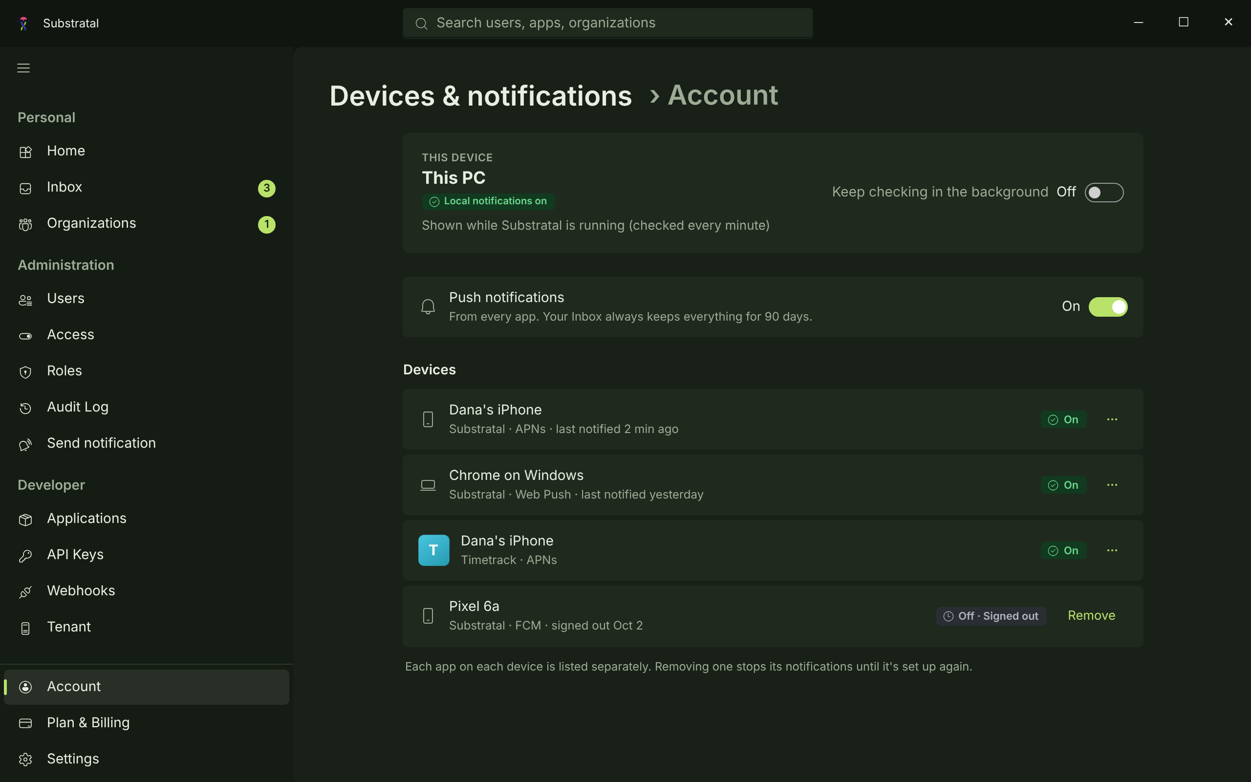Click the Plan & Billing card icon
Viewport: 1251px width, 782px height.
coord(25,723)
